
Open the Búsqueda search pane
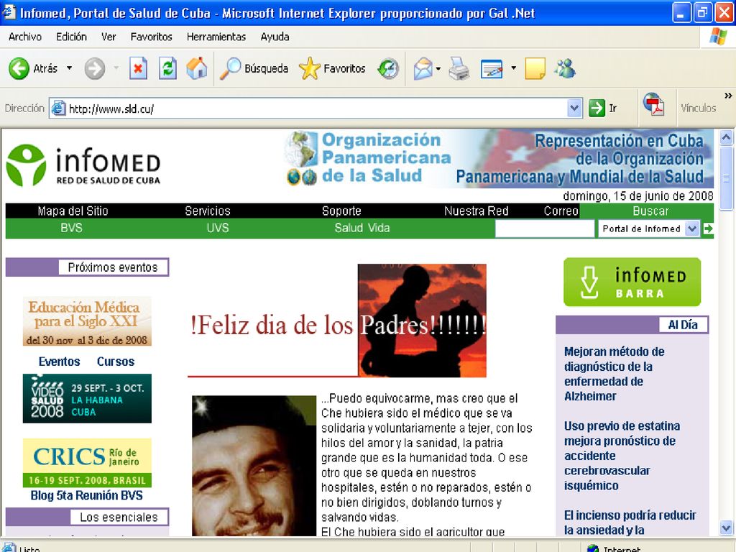(x=254, y=68)
